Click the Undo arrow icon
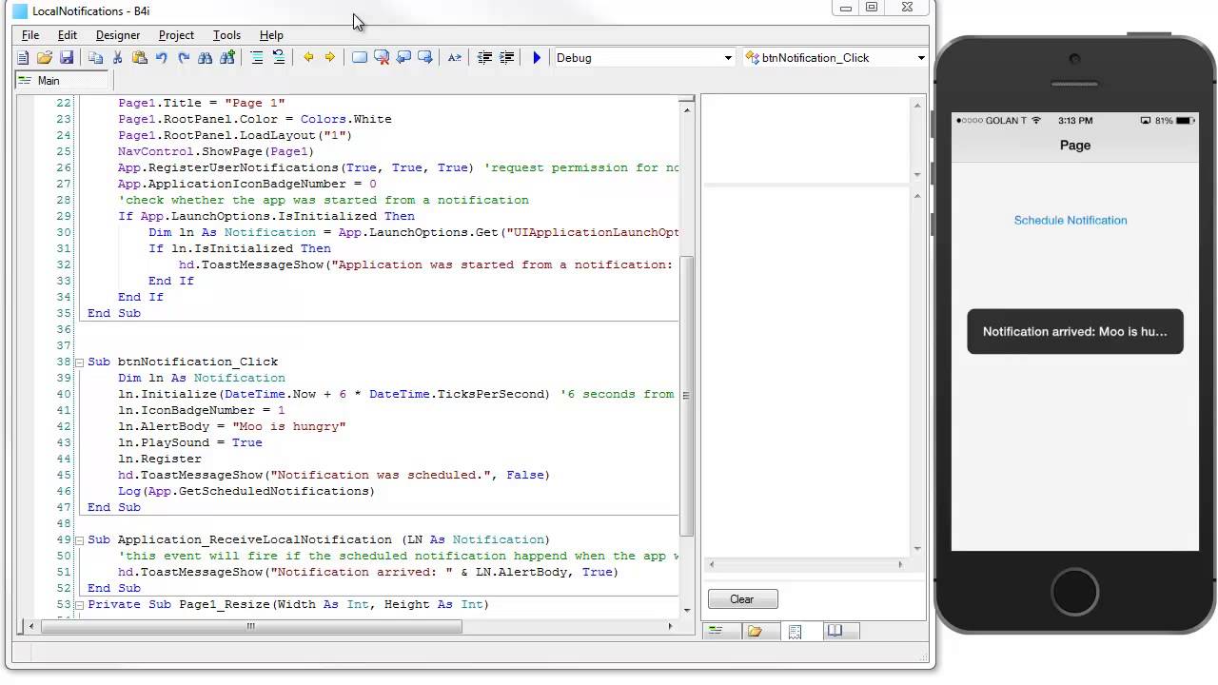 coord(162,58)
